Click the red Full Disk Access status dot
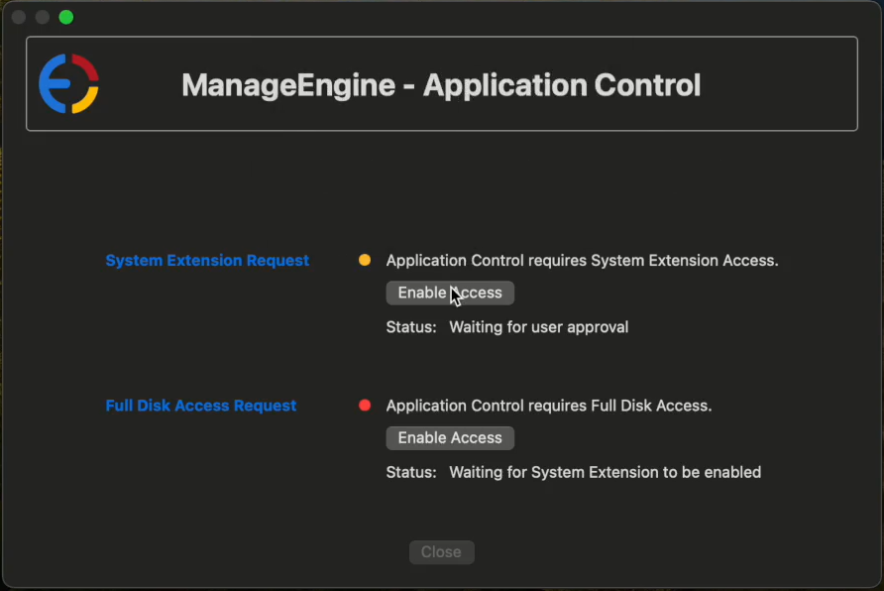Image resolution: width=884 pixels, height=591 pixels. [365, 406]
